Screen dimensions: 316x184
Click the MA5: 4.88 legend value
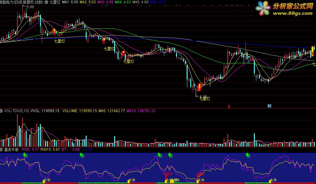140,2
